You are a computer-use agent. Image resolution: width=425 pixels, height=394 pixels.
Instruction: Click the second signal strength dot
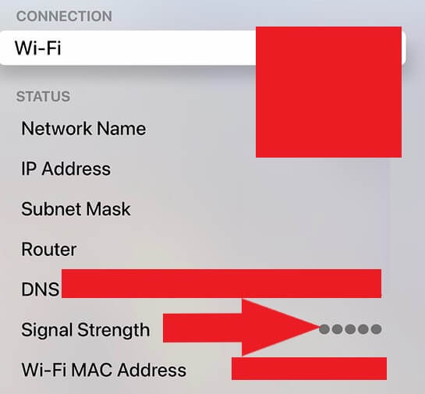337,329
